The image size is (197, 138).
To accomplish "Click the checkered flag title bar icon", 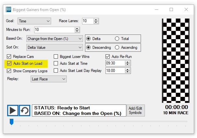I will (x=8, y=10).
